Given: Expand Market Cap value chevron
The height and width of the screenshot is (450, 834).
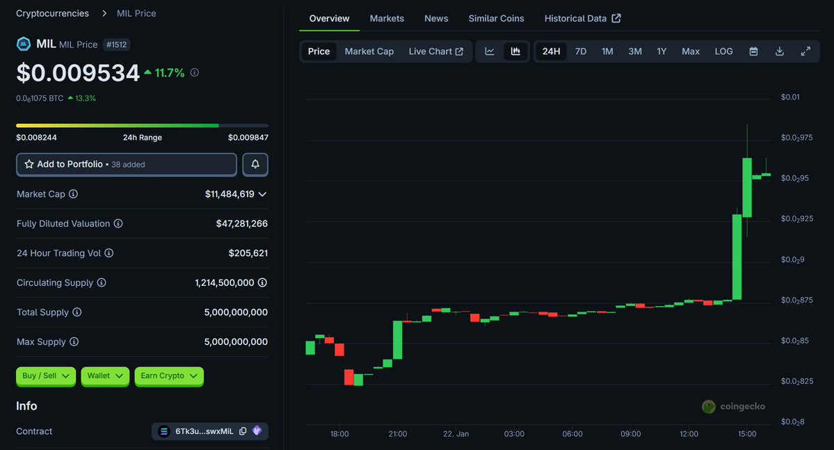Looking at the screenshot, I should [x=262, y=194].
